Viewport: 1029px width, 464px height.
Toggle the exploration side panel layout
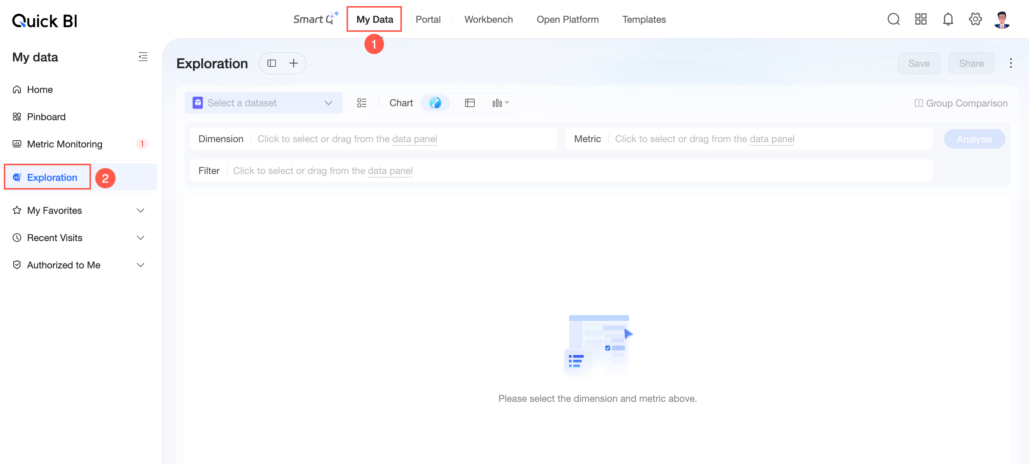pyautogui.click(x=271, y=63)
